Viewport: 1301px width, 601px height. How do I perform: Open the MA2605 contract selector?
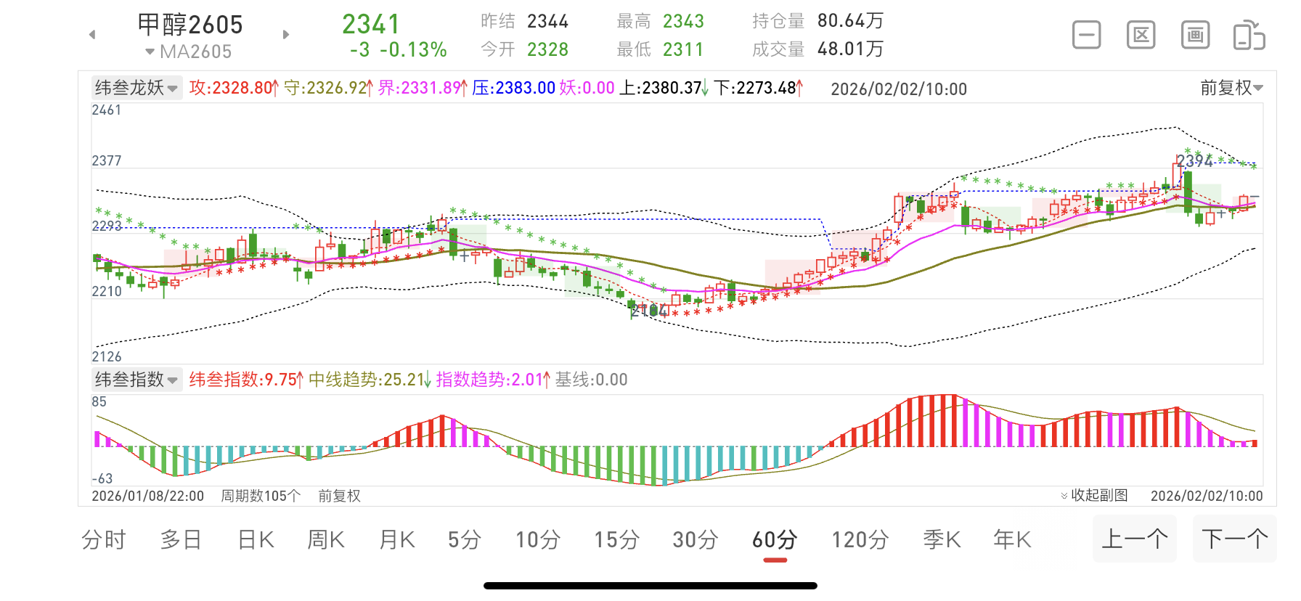tap(189, 52)
